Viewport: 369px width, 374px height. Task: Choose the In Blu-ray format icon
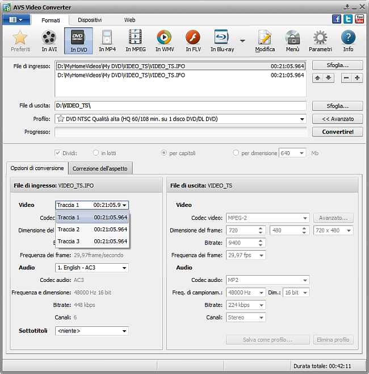(222, 41)
